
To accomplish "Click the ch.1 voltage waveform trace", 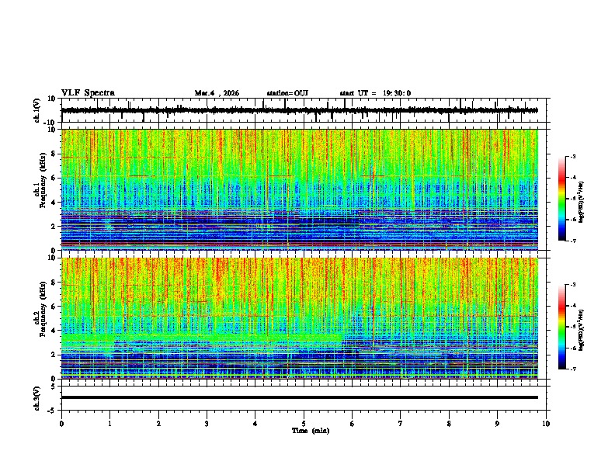I will 299,110.
